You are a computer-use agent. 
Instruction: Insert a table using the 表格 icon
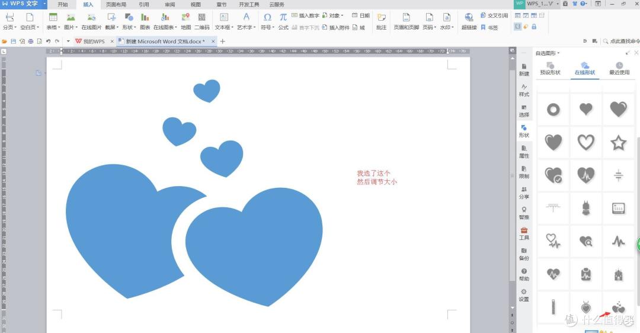click(53, 21)
